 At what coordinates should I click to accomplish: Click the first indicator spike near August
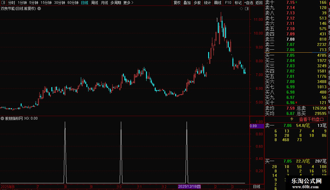[65, 152]
